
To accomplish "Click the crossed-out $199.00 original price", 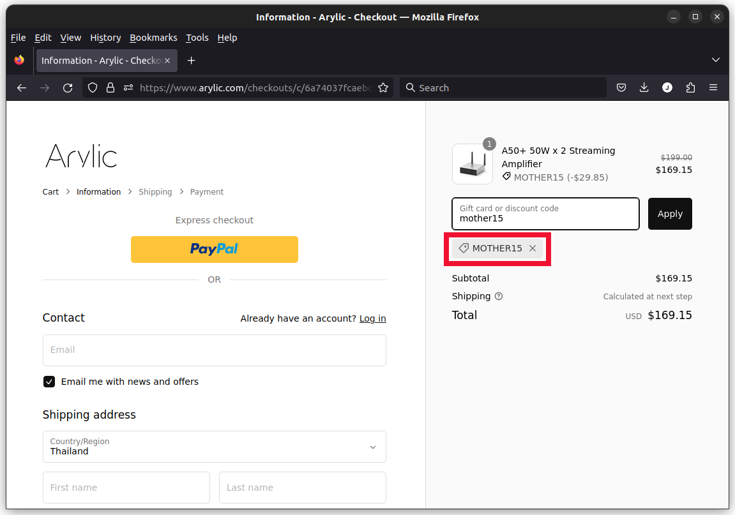I will click(x=676, y=158).
